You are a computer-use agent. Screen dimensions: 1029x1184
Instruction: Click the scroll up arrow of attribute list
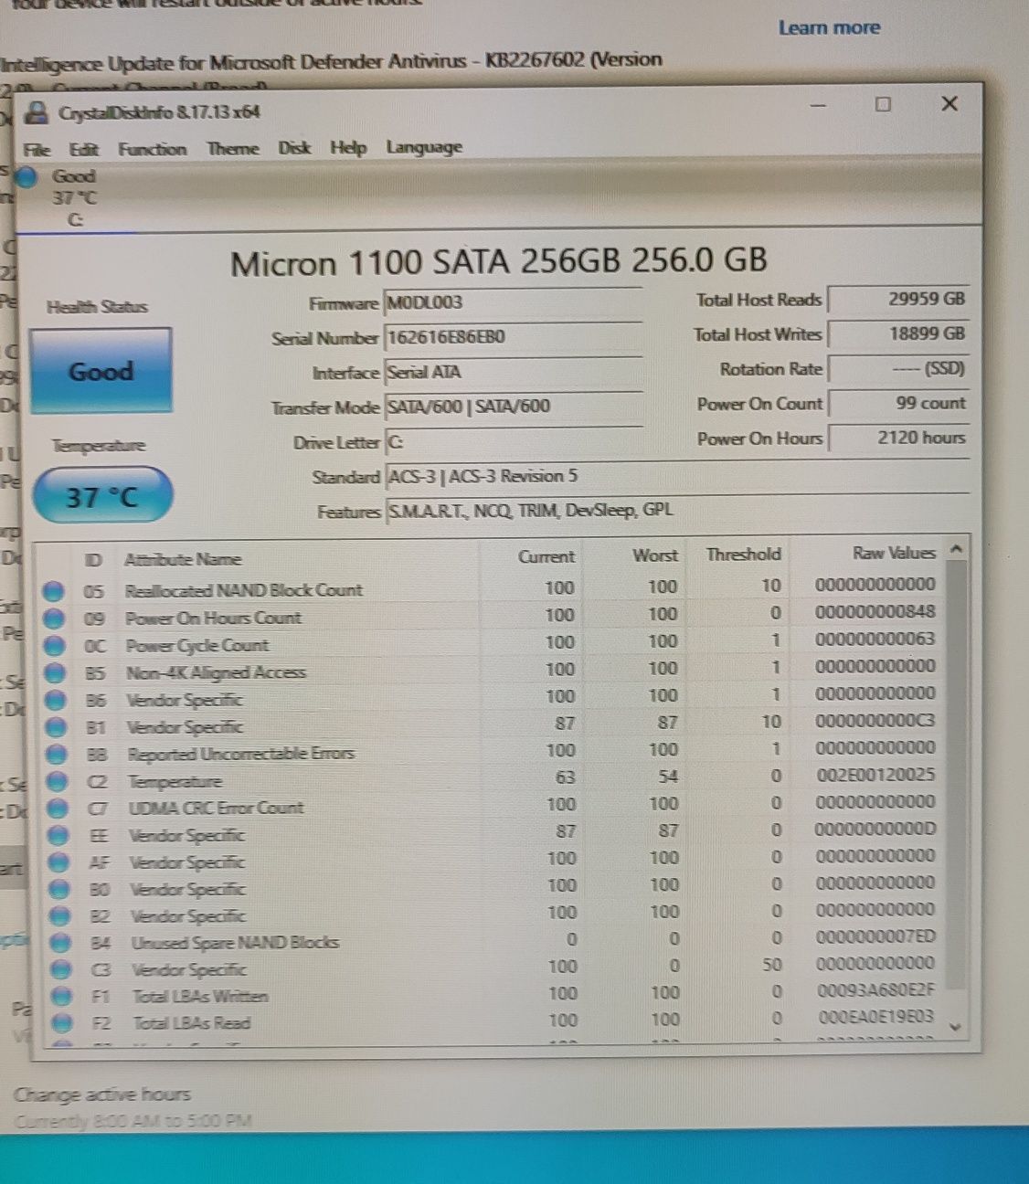956,550
